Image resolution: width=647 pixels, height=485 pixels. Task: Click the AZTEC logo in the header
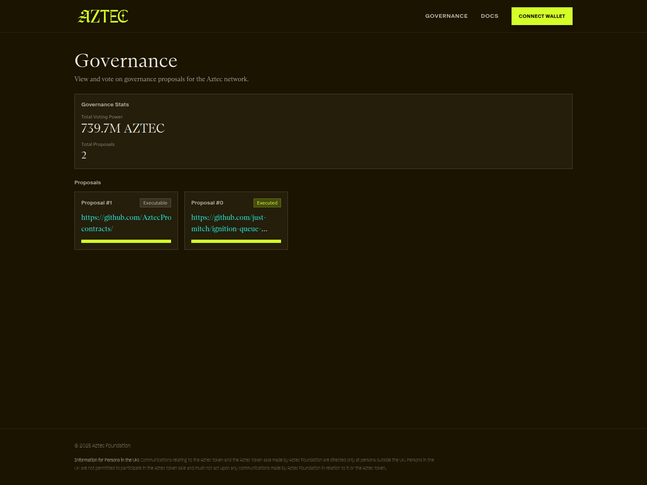point(102,16)
